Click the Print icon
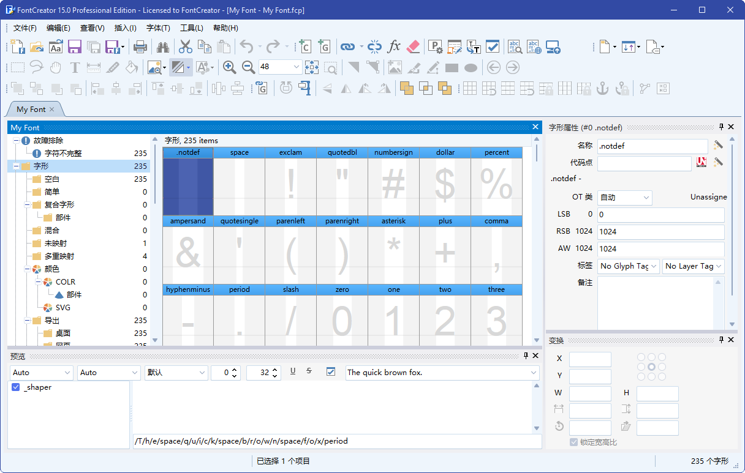The width and height of the screenshot is (745, 473). click(x=140, y=47)
